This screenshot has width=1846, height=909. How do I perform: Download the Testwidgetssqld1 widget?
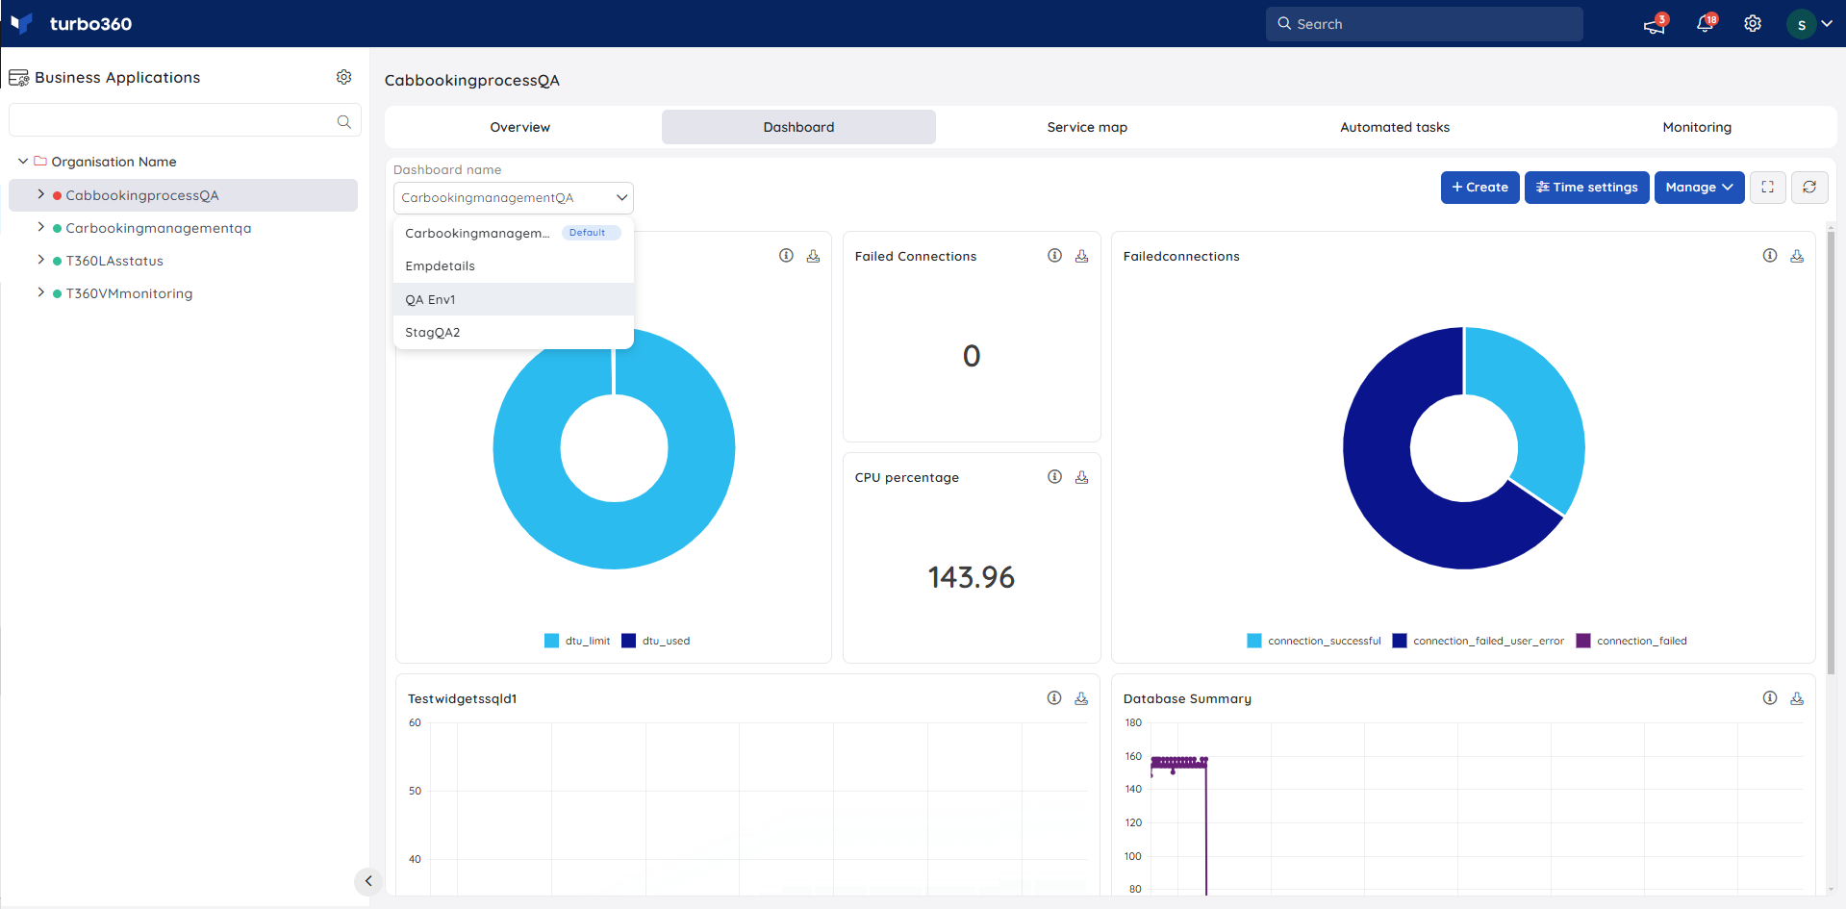pos(1081,698)
